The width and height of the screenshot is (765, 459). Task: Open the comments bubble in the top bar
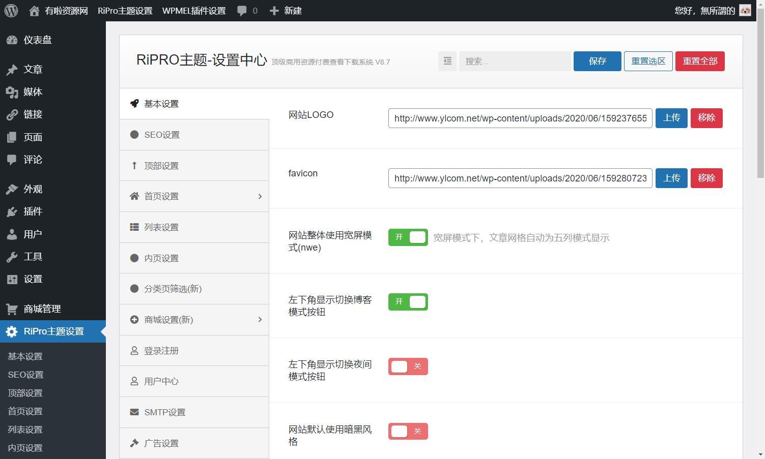[242, 10]
